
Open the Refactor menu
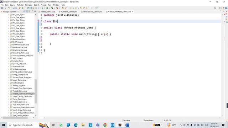pos(20,5)
